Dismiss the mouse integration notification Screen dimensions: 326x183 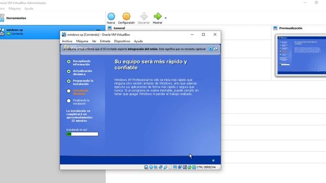point(210,49)
